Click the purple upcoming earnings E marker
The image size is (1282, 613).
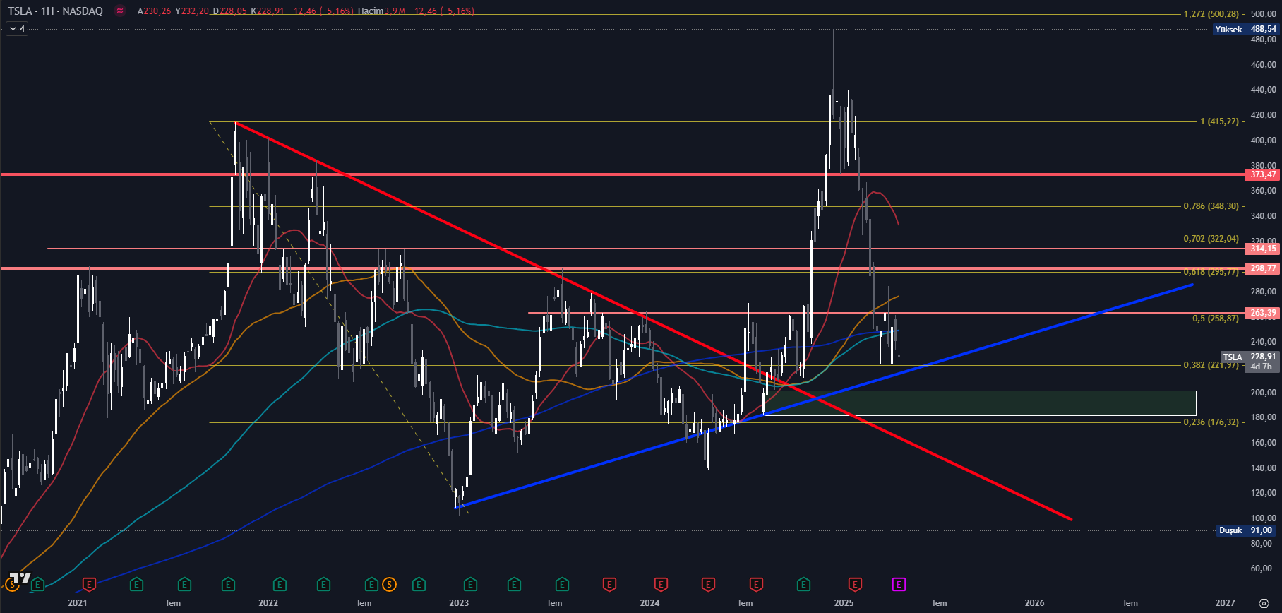click(x=899, y=585)
